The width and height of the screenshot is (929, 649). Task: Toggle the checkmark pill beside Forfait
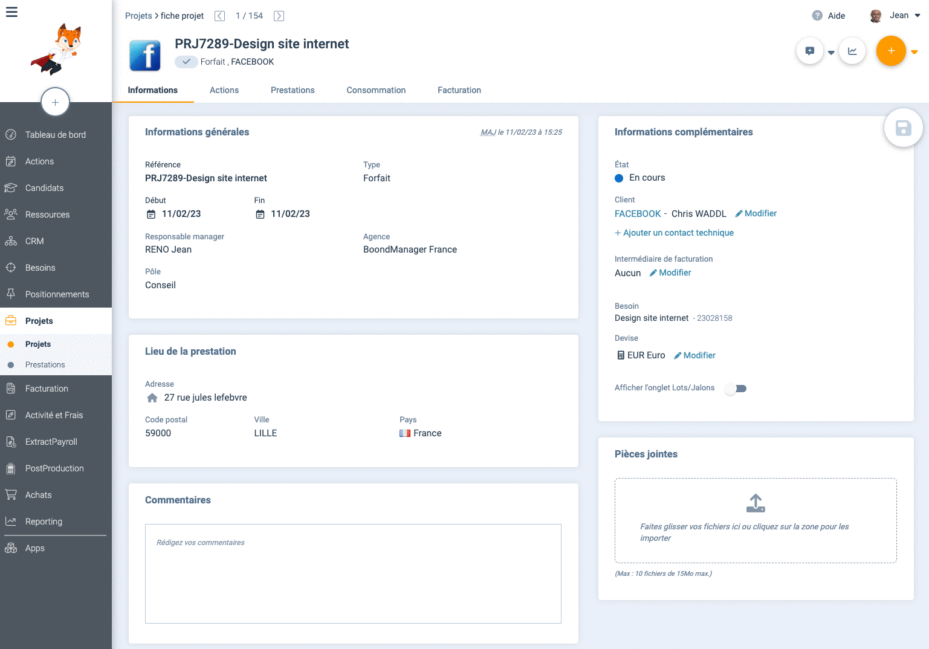(186, 62)
